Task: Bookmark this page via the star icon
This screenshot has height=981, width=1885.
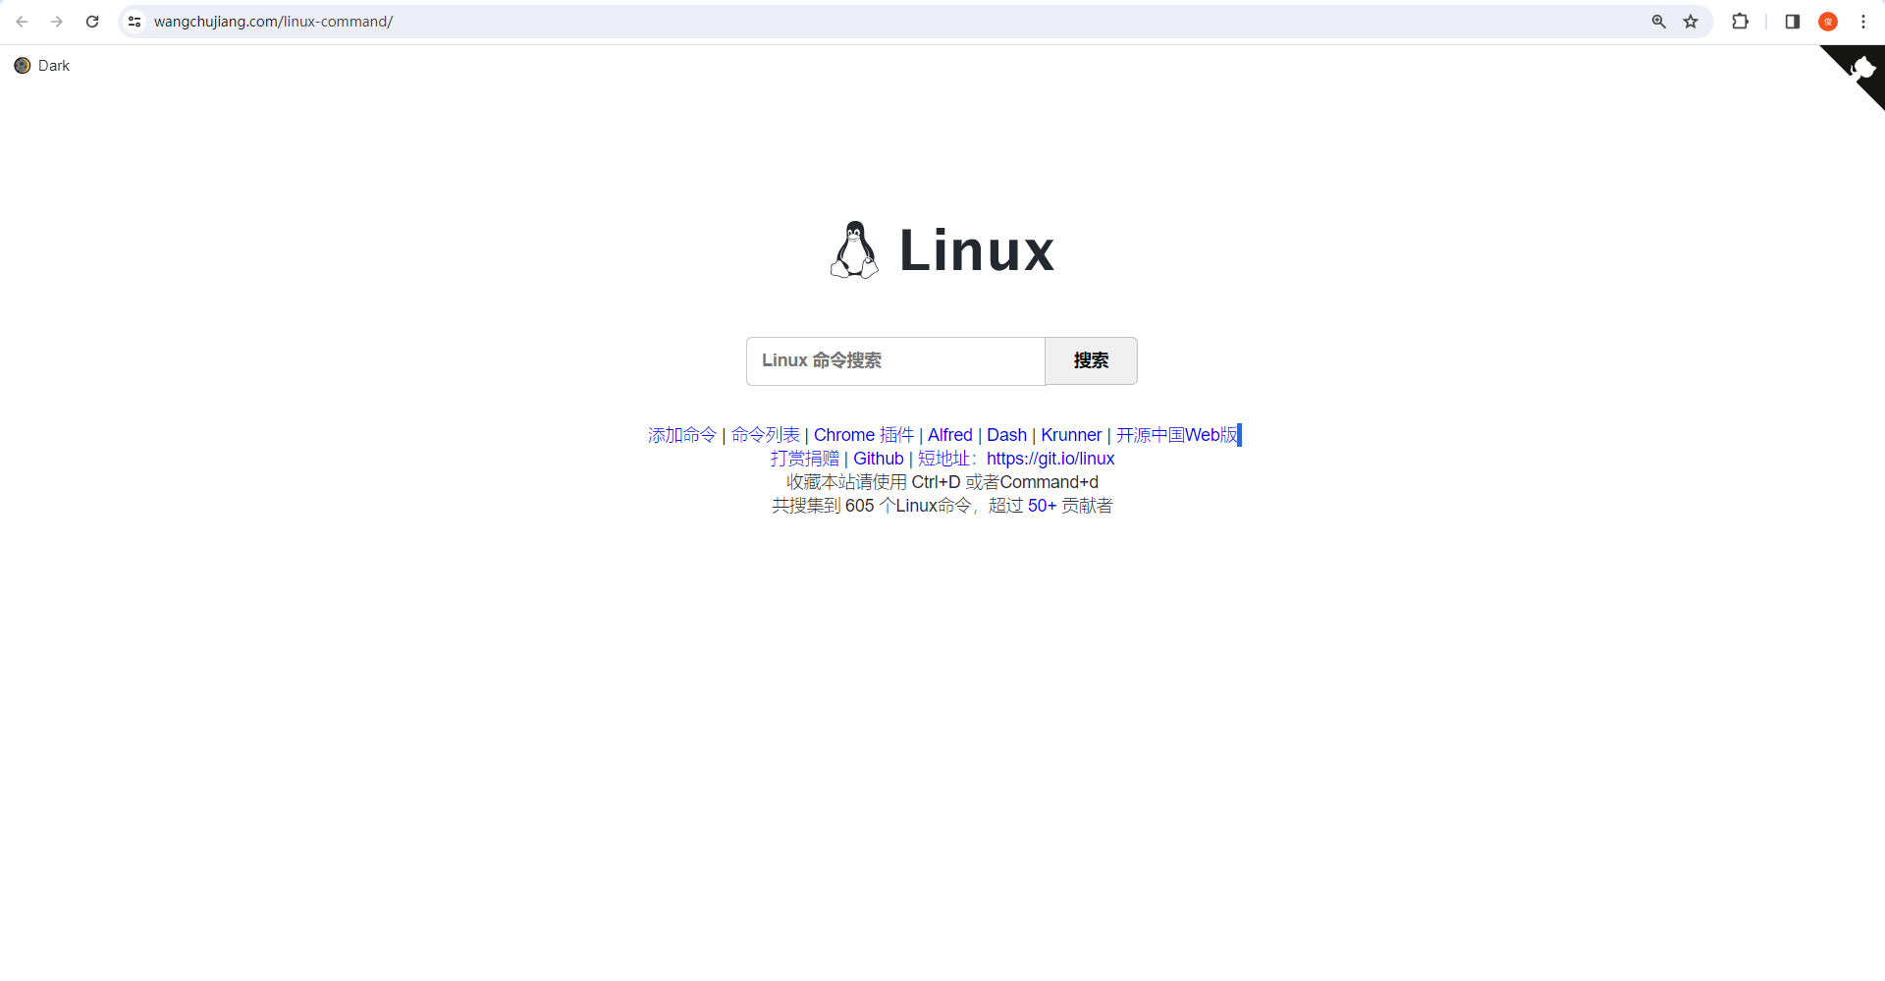Action: tap(1691, 21)
